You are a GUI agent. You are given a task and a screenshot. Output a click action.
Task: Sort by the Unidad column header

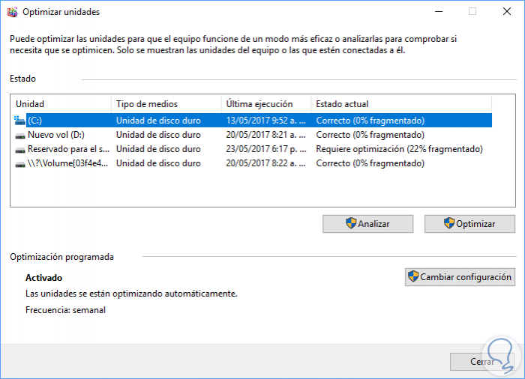61,104
